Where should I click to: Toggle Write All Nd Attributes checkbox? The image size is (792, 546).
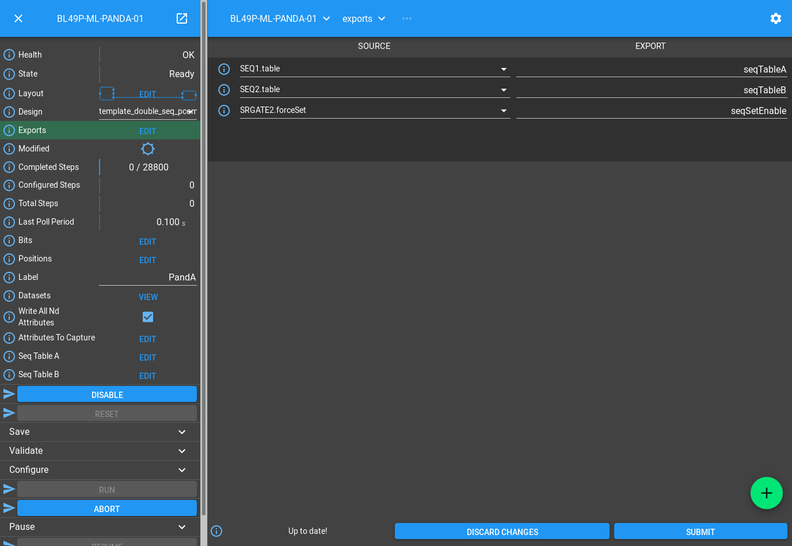pos(148,317)
